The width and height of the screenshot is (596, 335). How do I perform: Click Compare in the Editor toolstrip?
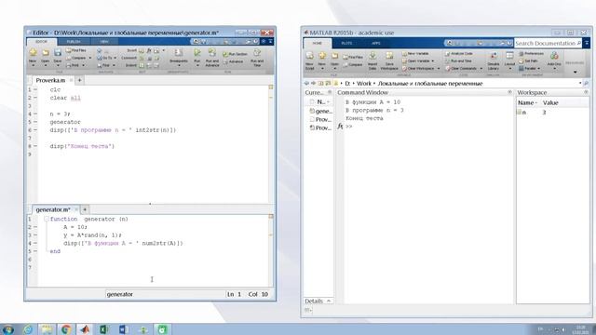click(x=76, y=58)
